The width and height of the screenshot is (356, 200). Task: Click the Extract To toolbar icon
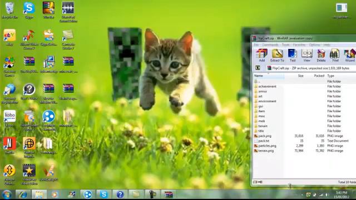coord(277,56)
